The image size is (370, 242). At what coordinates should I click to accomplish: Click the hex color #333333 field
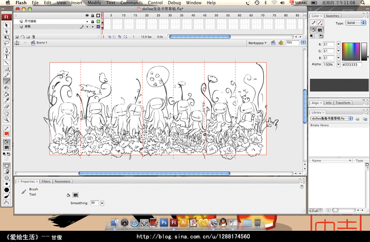click(352, 65)
